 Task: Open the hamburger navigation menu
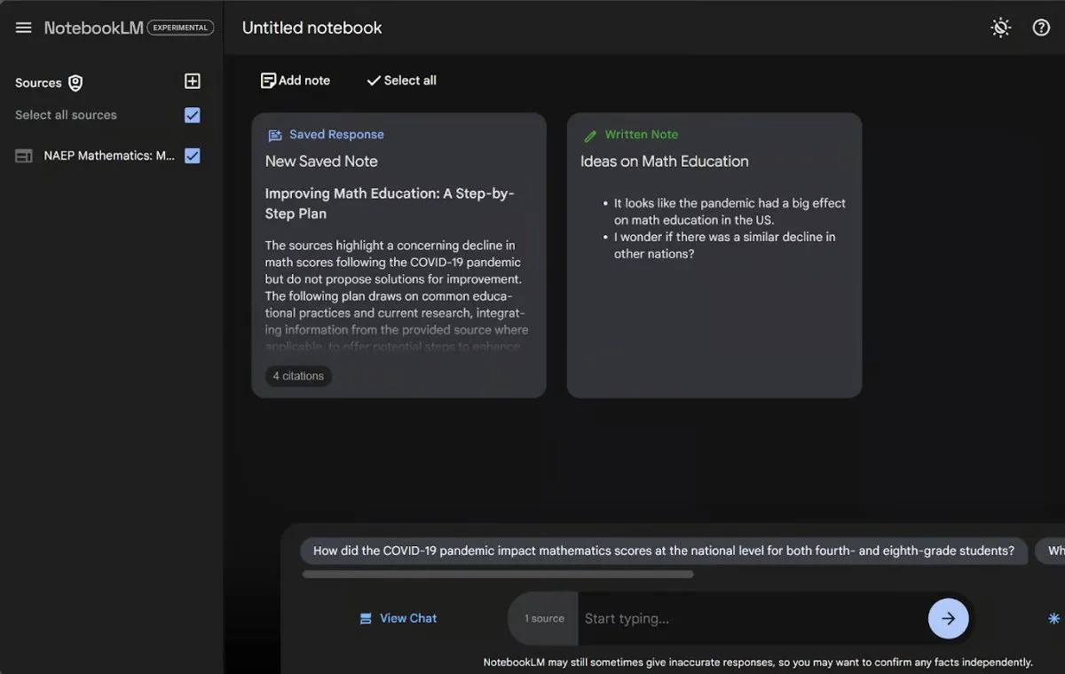click(x=24, y=27)
